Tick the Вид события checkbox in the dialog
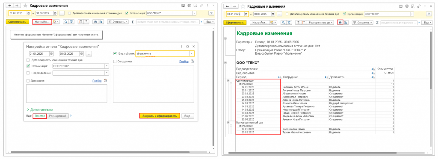 pos(115,53)
